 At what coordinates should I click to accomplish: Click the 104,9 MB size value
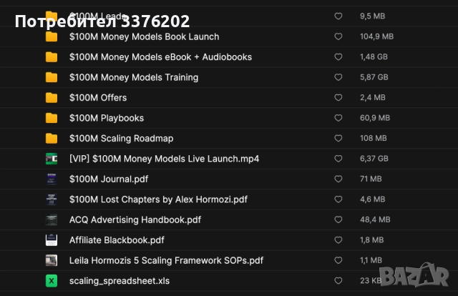pos(377,36)
